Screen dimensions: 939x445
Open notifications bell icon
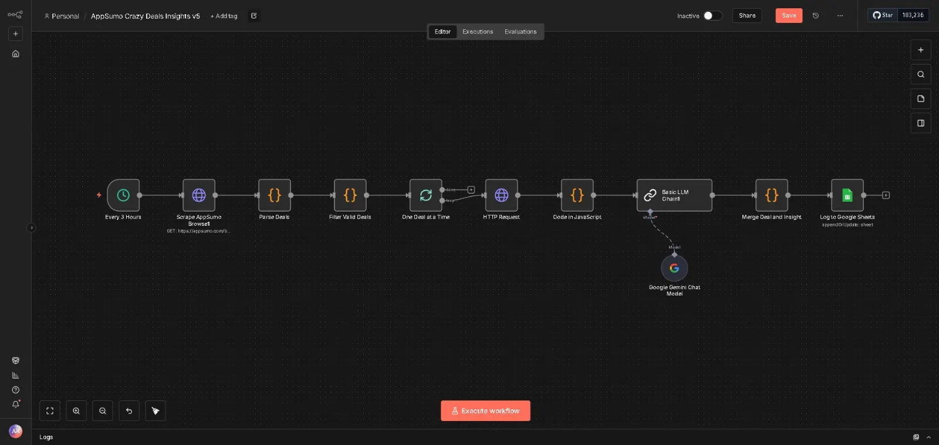16,404
